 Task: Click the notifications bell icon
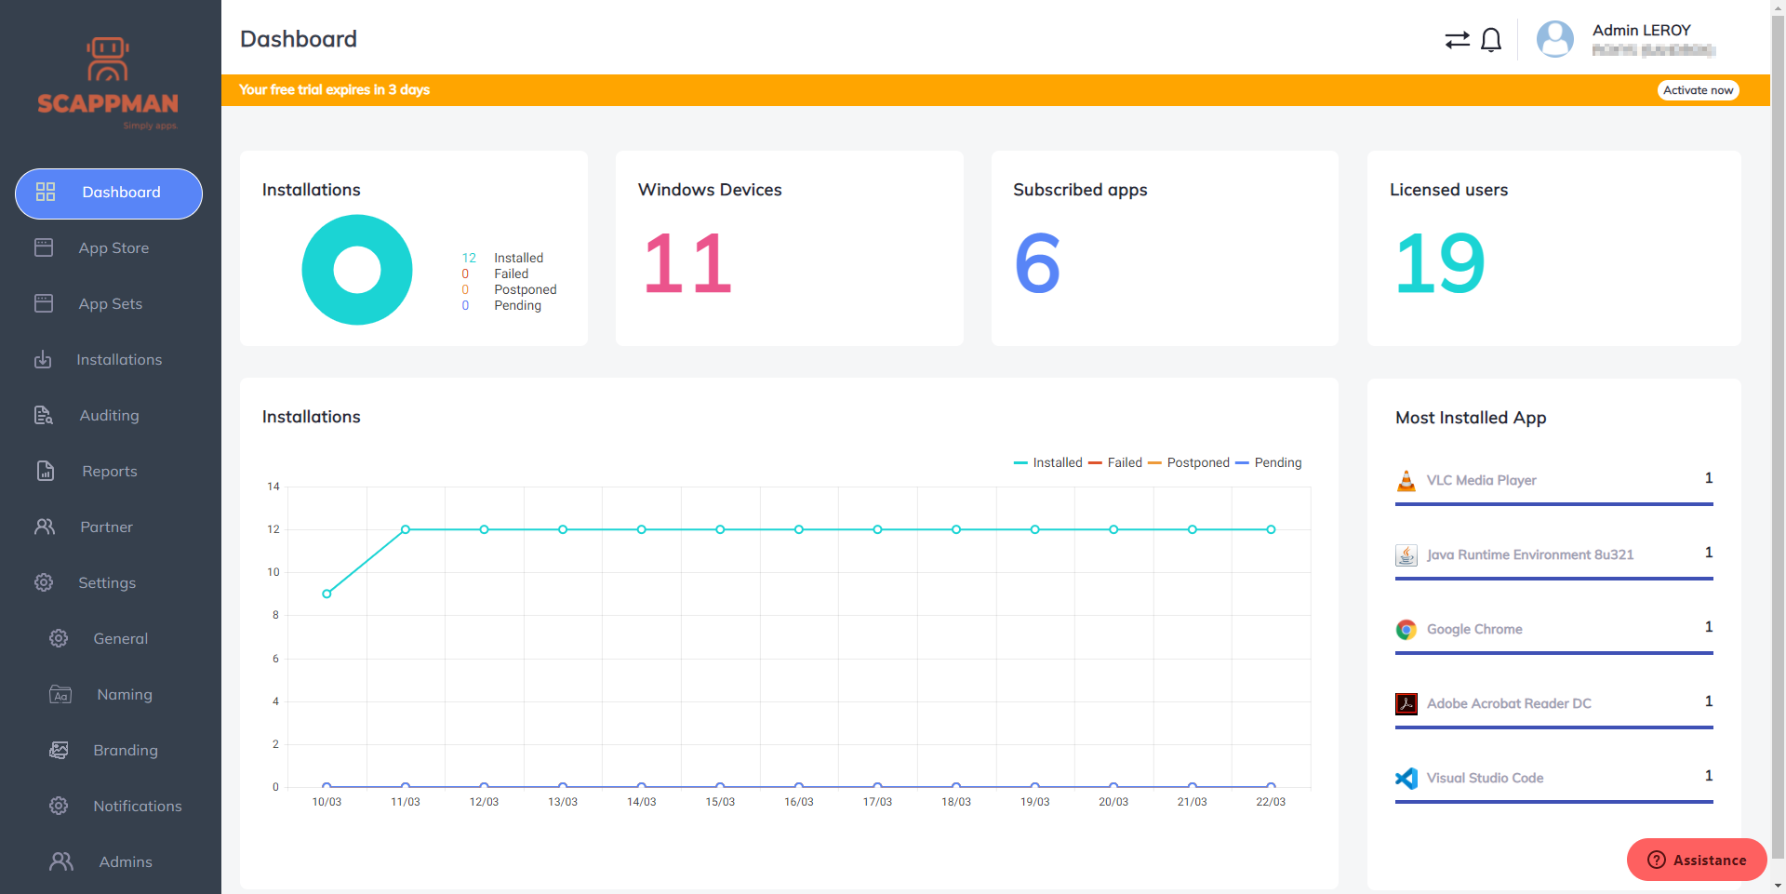(1491, 39)
